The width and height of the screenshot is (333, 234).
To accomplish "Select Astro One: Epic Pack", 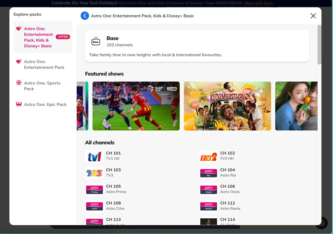I will coord(45,105).
